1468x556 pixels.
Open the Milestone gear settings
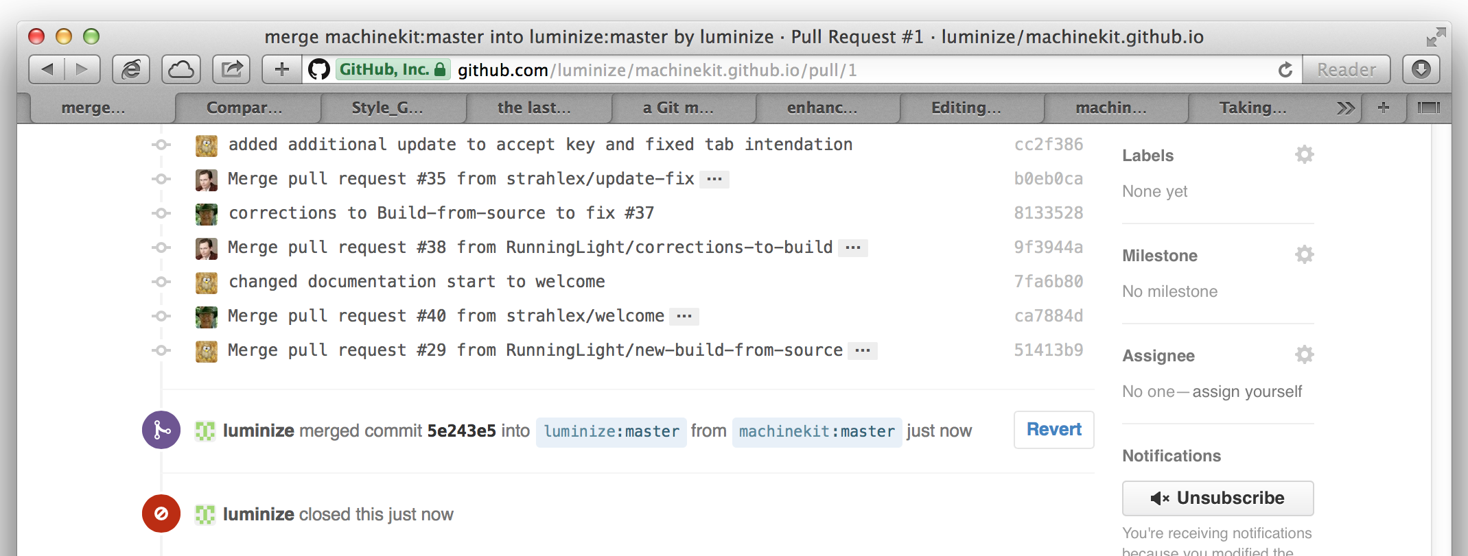coord(1304,255)
